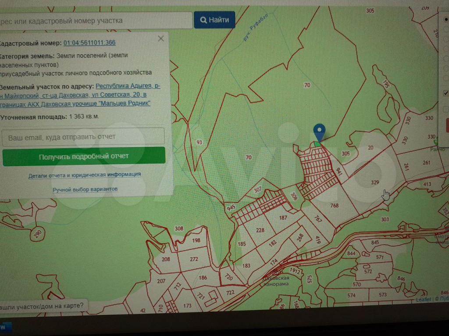Close the cadastral info panel
This screenshot has width=449, height=336.
(x=161, y=38)
